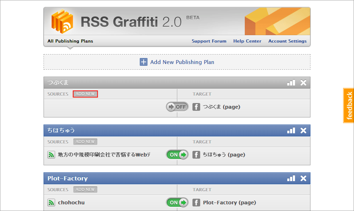This screenshot has height=211, width=354.
Task: Delete the つぶくま plan with X icon
Action: point(303,83)
